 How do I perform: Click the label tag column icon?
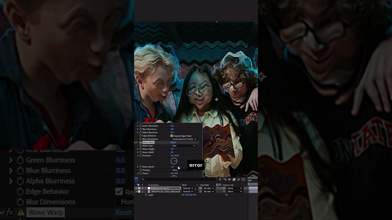(x=138, y=185)
